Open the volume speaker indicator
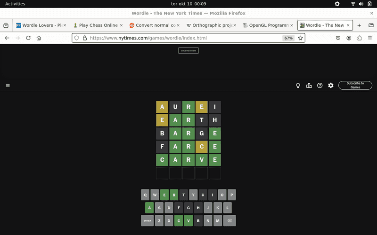 361,4
